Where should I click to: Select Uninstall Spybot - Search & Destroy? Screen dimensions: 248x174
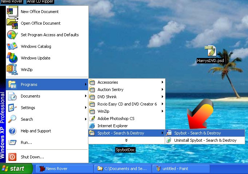click(205, 140)
